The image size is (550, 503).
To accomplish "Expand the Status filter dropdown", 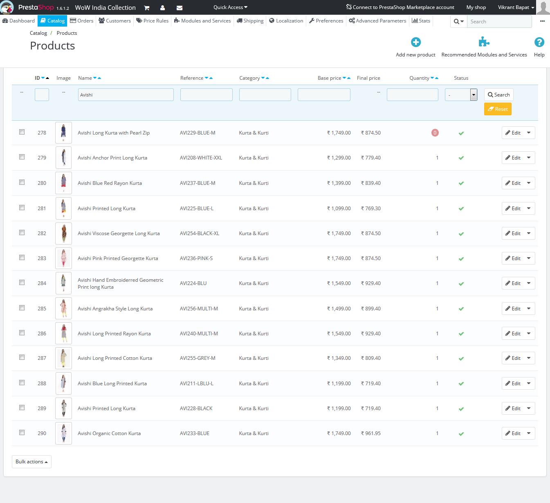I will [x=461, y=95].
